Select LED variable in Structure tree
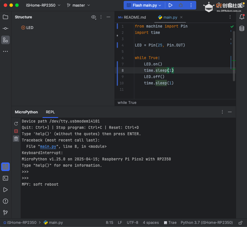The width and height of the screenshot is (247, 227). click(x=27, y=28)
